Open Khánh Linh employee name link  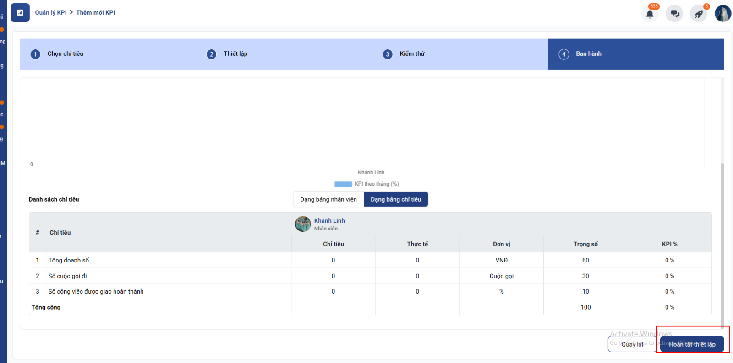point(329,221)
